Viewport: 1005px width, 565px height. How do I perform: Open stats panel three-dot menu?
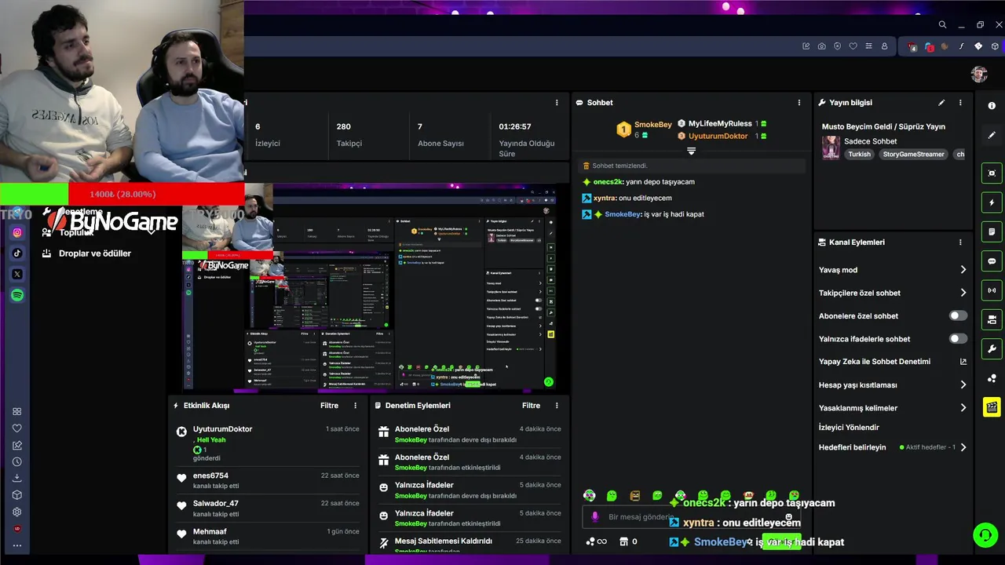(557, 103)
